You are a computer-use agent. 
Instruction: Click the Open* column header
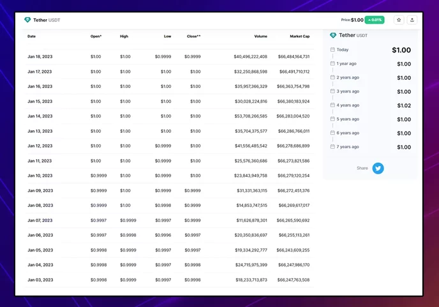(x=96, y=36)
